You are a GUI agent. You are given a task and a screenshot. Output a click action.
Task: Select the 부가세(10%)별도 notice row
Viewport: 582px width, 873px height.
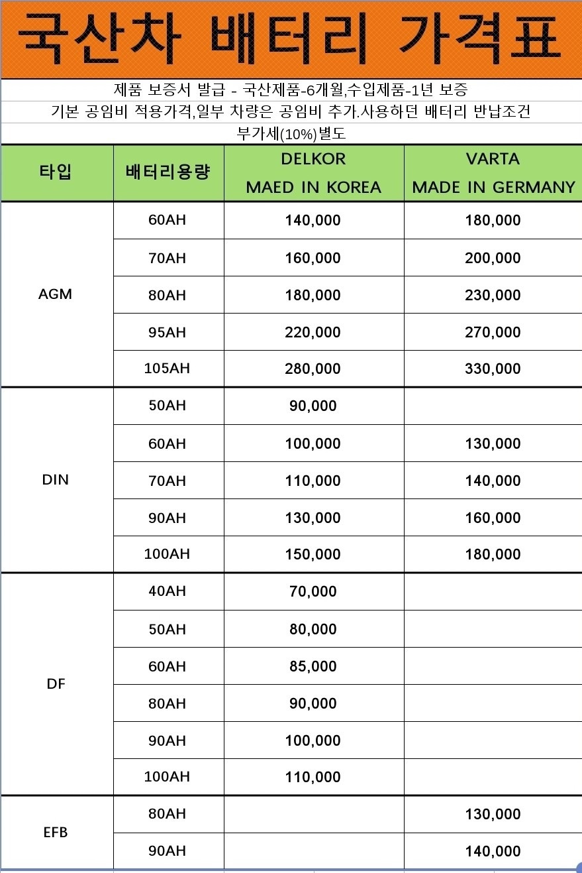[291, 134]
